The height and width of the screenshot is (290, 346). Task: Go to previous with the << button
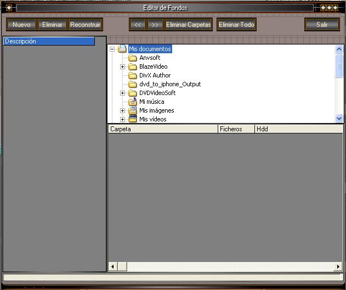(138, 25)
